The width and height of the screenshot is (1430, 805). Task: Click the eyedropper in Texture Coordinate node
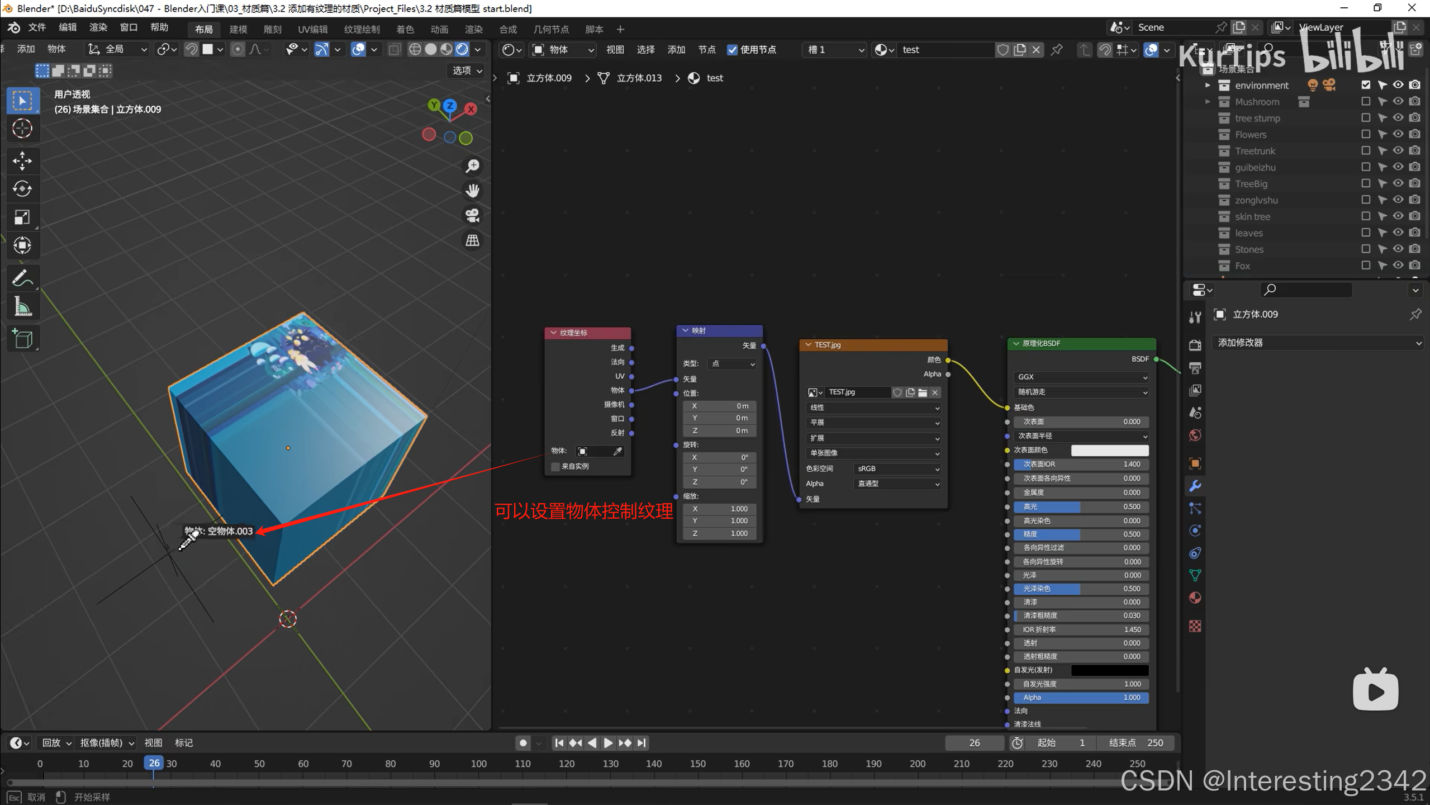[x=617, y=451]
